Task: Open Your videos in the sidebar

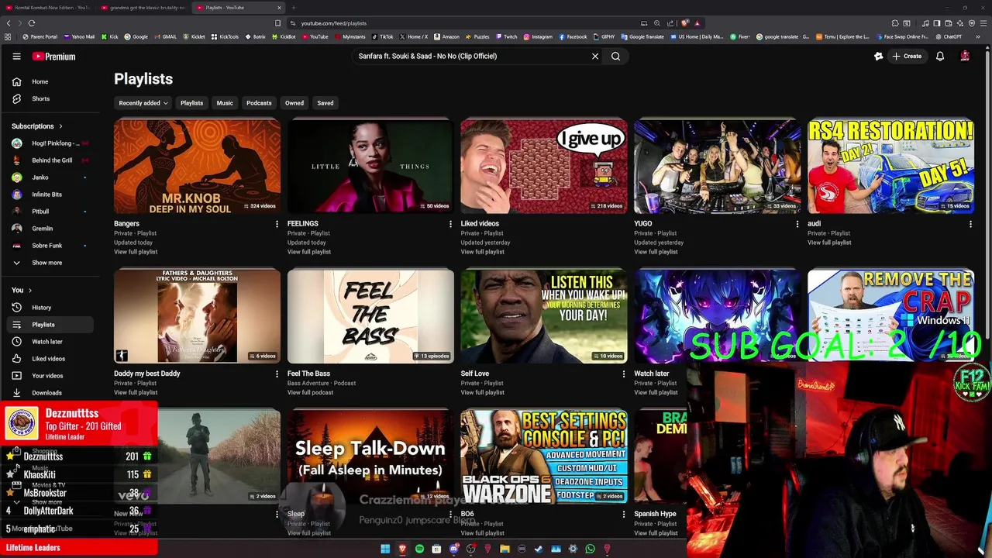Action: coord(50,376)
